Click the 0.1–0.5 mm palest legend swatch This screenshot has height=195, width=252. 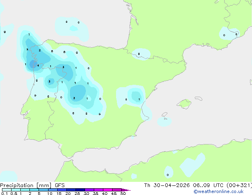[7, 190]
